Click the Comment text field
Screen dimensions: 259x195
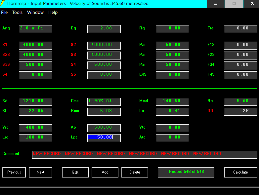[x=145, y=155]
